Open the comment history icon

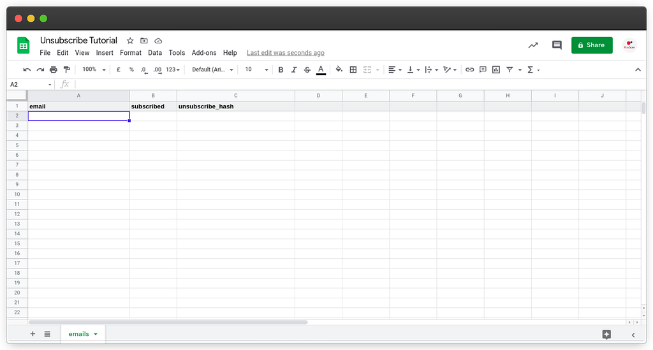(557, 45)
